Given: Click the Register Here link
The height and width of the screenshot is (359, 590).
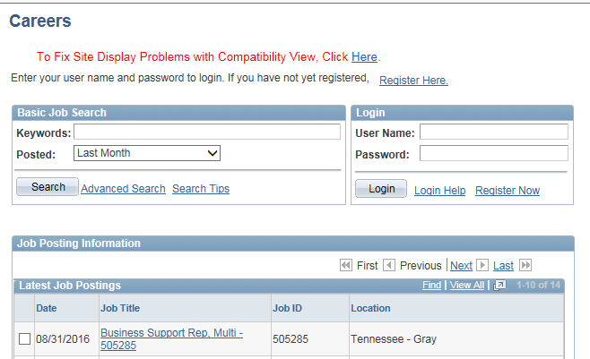Looking at the screenshot, I should click(413, 81).
